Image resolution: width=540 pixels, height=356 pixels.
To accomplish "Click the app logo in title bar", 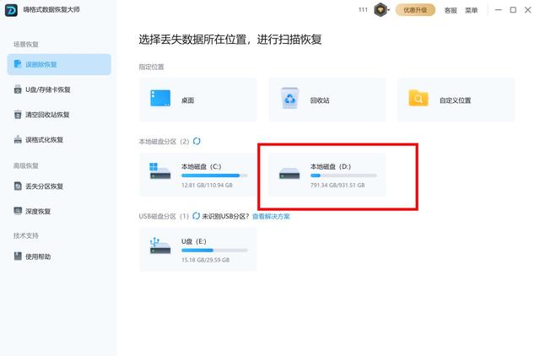I will [11, 10].
